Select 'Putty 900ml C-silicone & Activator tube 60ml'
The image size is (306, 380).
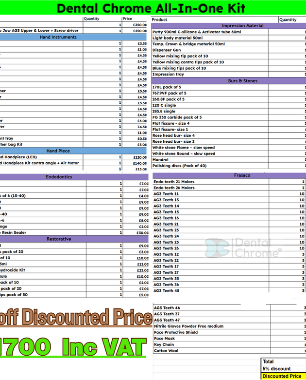click(x=197, y=32)
